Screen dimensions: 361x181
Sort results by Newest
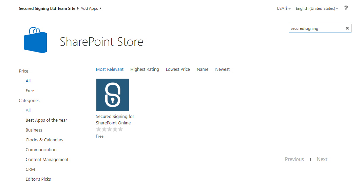click(x=222, y=69)
